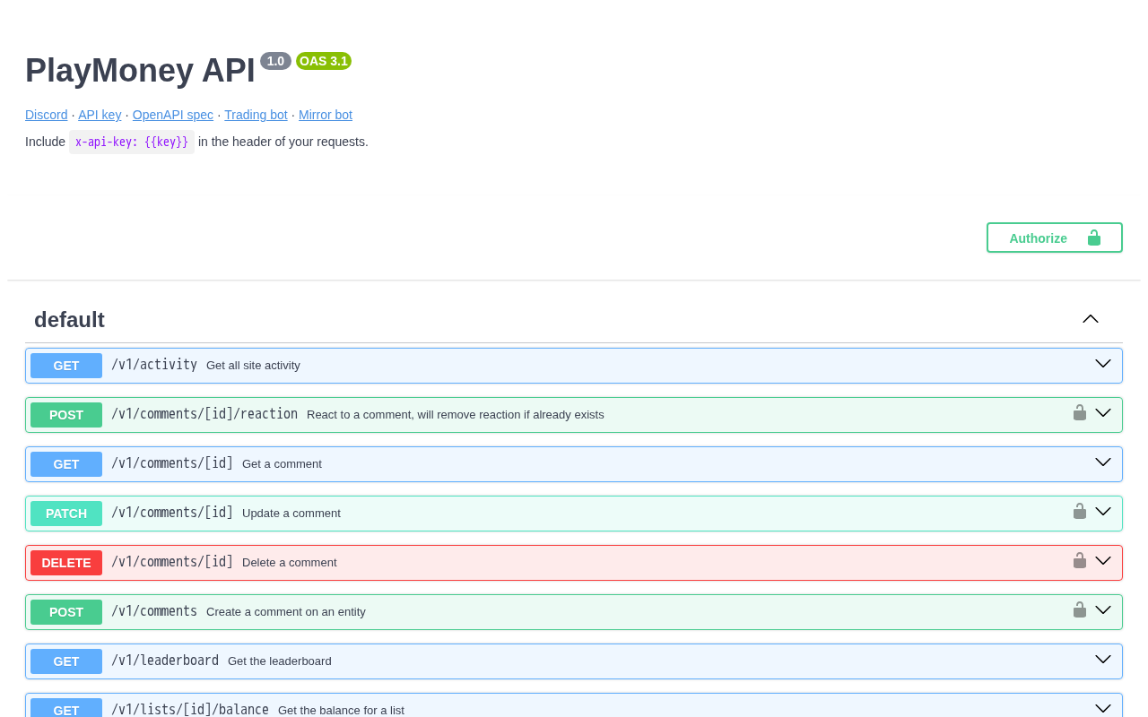Viewport: 1148px width, 717px height.
Task: Open the OpenAPI spec link
Action: pos(173,115)
